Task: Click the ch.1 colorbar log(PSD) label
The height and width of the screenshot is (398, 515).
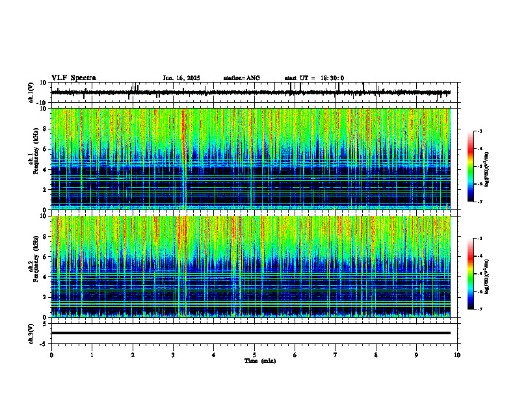Action: tap(487, 170)
